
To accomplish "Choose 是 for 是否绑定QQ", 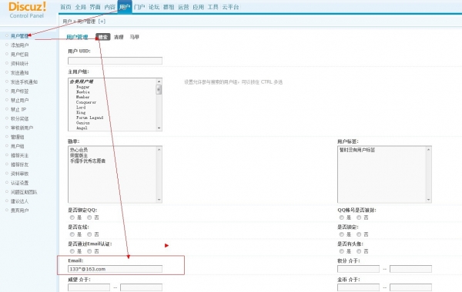I will (72, 217).
